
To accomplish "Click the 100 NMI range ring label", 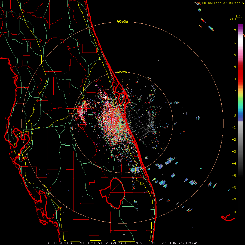I will pyautogui.click(x=122, y=22).
